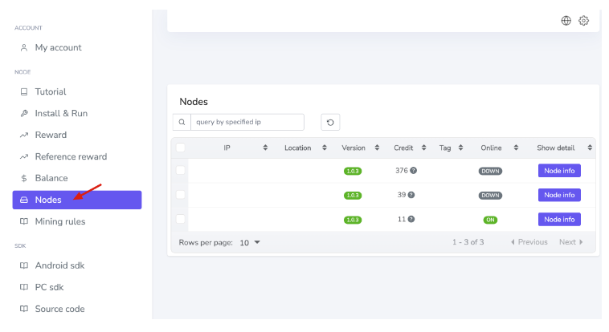Viewport: 609px width, 332px height.
Task: Click the Tutorial book icon
Action: [x=24, y=92]
